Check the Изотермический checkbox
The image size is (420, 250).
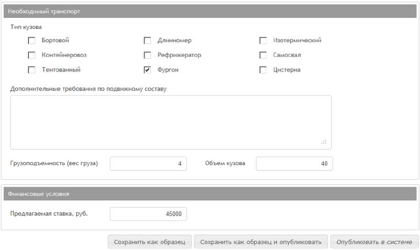[263, 40]
